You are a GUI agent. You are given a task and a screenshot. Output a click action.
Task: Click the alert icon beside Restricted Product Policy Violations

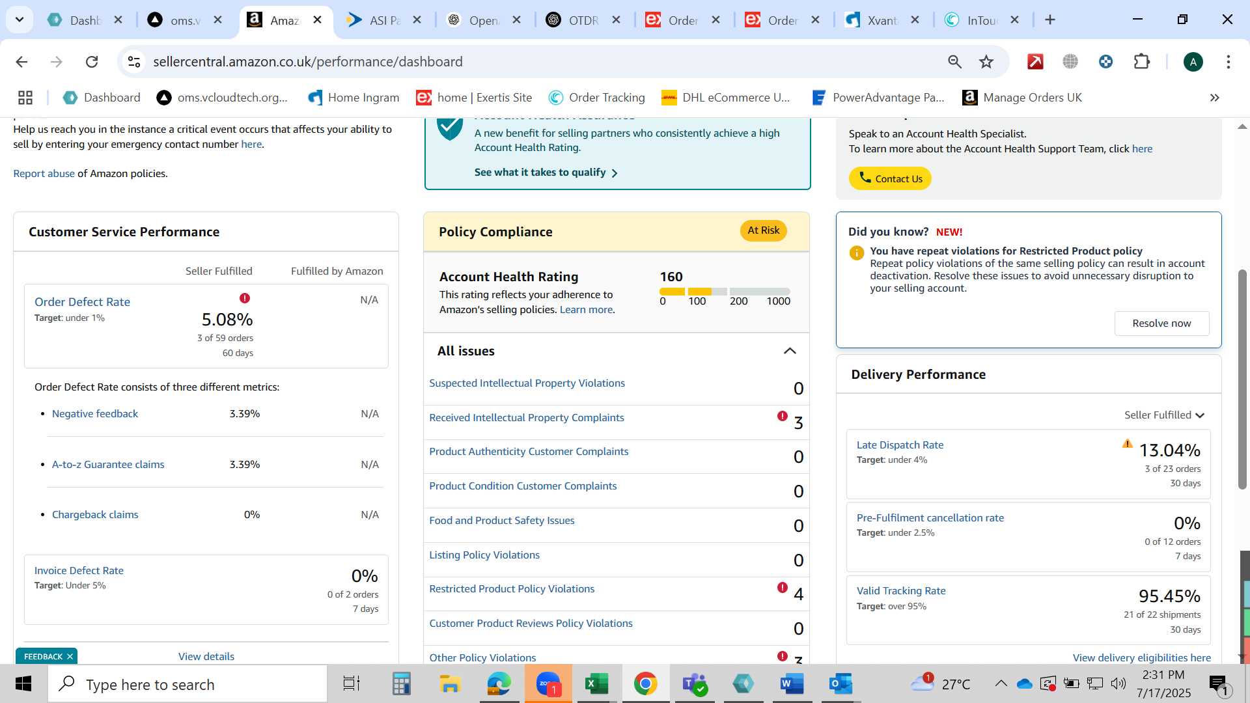(x=783, y=587)
